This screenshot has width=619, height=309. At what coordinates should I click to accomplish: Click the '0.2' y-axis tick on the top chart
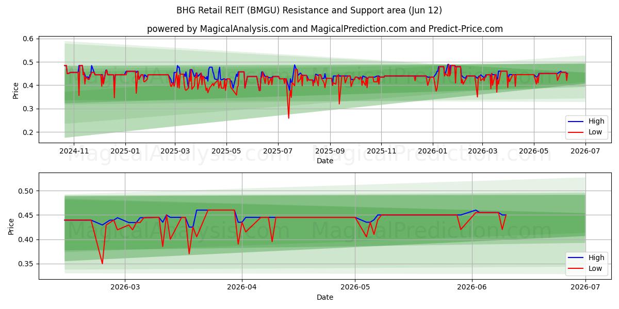[28, 132]
